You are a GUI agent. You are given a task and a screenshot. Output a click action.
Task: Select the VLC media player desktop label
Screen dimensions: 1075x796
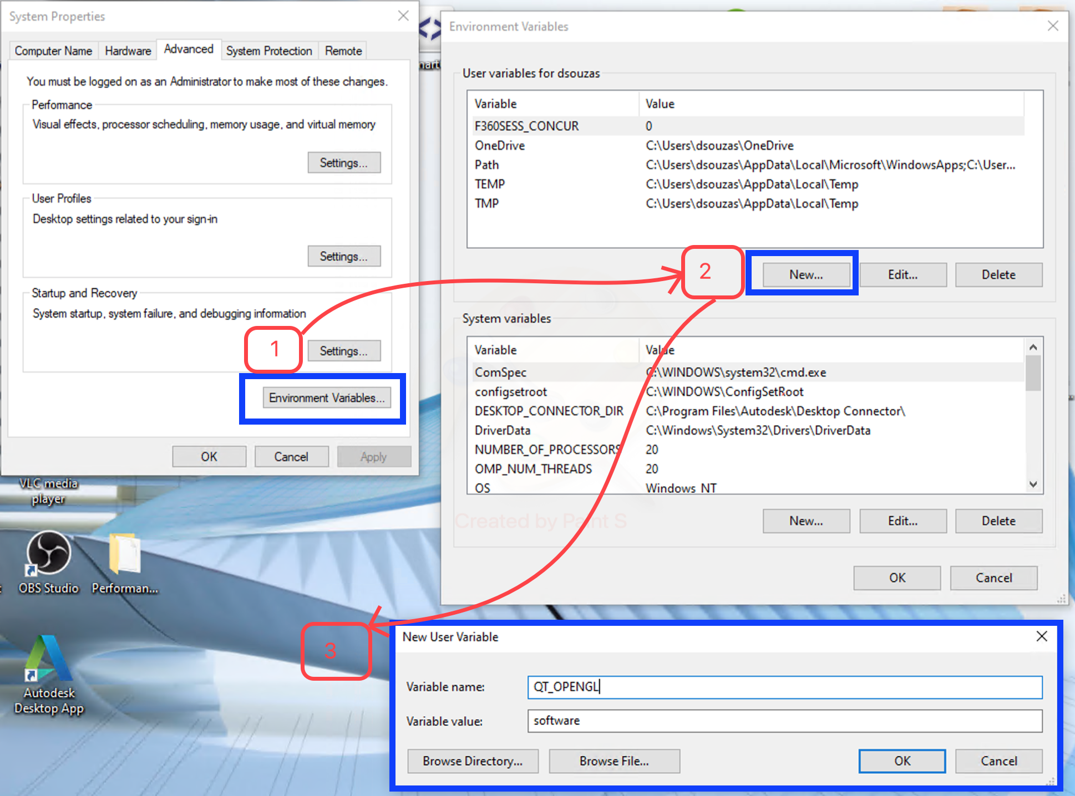pos(48,491)
